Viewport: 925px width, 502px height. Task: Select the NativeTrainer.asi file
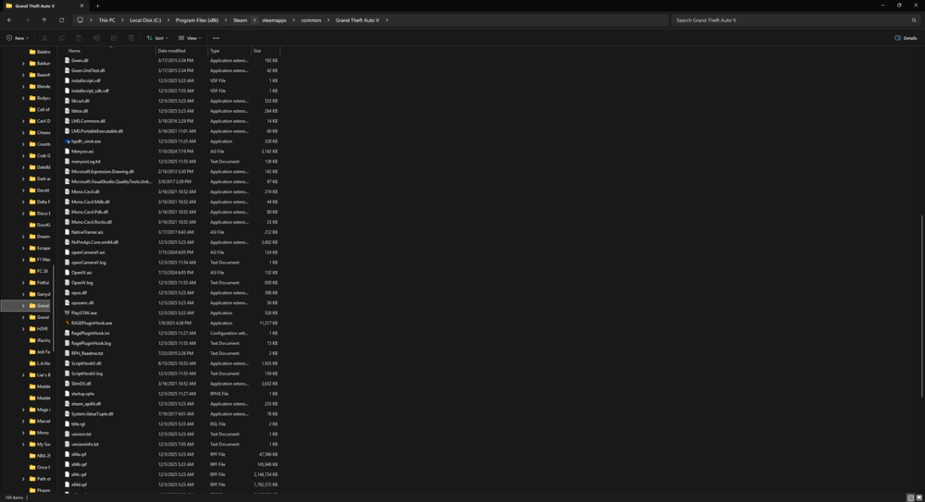tap(87, 232)
